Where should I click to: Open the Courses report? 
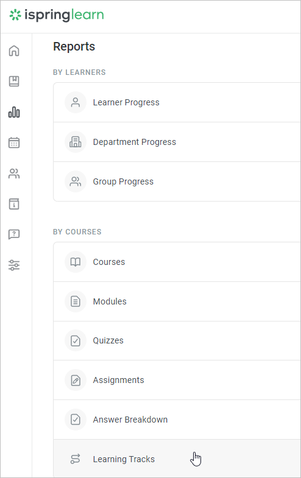pos(177,262)
